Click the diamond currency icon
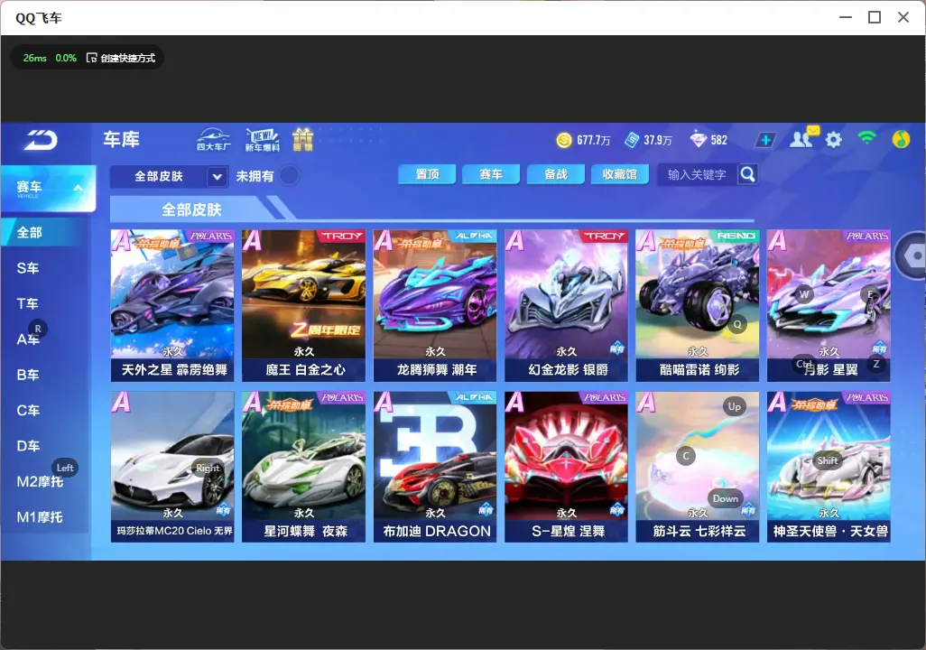The height and width of the screenshot is (650, 926). pyautogui.click(x=698, y=140)
